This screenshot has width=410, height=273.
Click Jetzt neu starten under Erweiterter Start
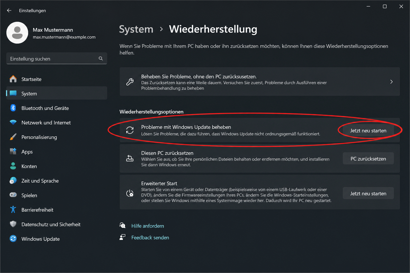pyautogui.click(x=368, y=194)
